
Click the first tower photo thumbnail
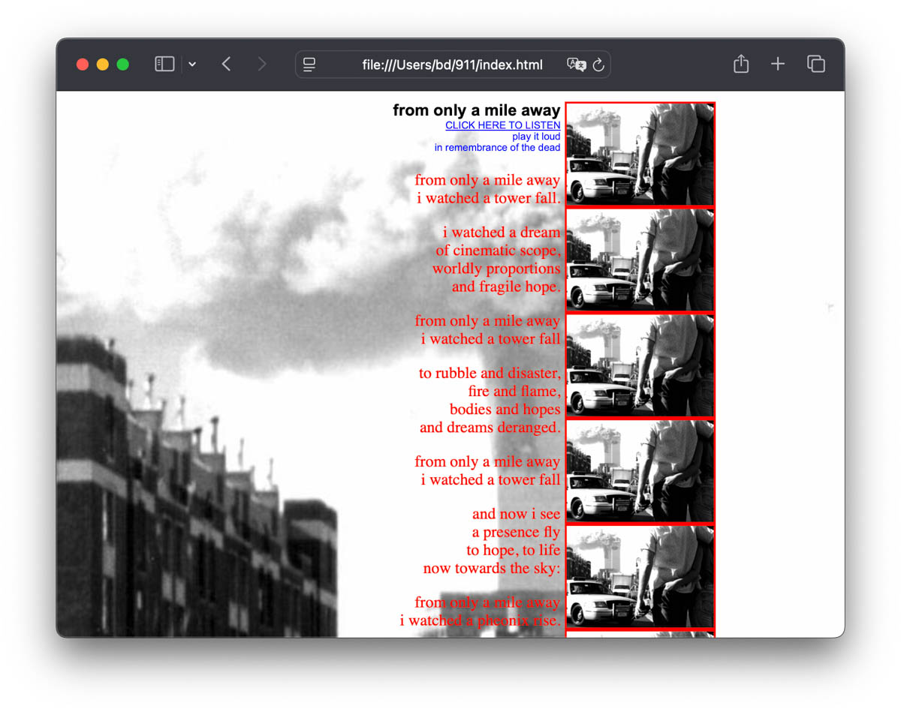tap(640, 154)
